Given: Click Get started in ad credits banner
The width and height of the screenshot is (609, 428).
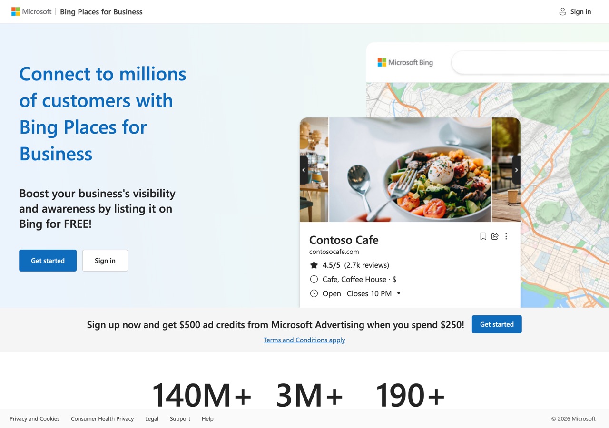Looking at the screenshot, I should [x=497, y=324].
